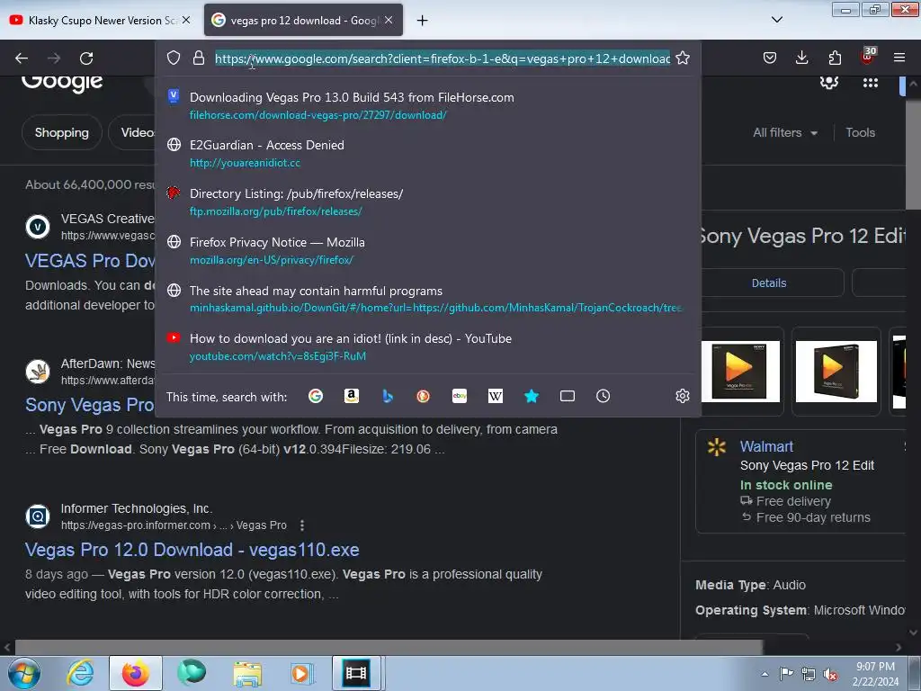Expand the All filters dropdown

point(785,133)
